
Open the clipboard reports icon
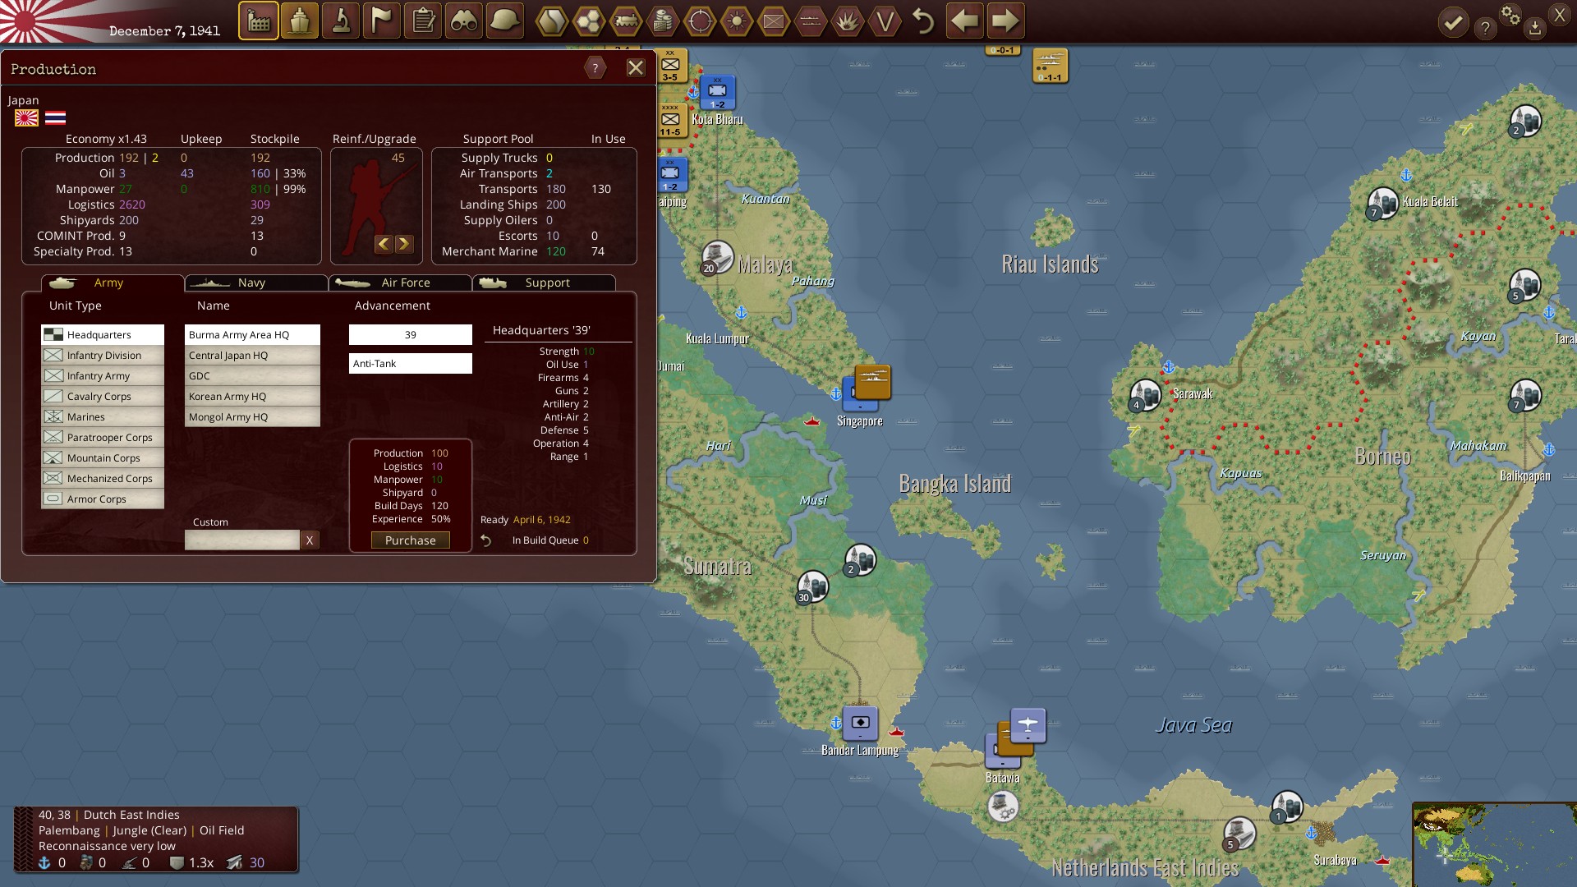coord(423,21)
